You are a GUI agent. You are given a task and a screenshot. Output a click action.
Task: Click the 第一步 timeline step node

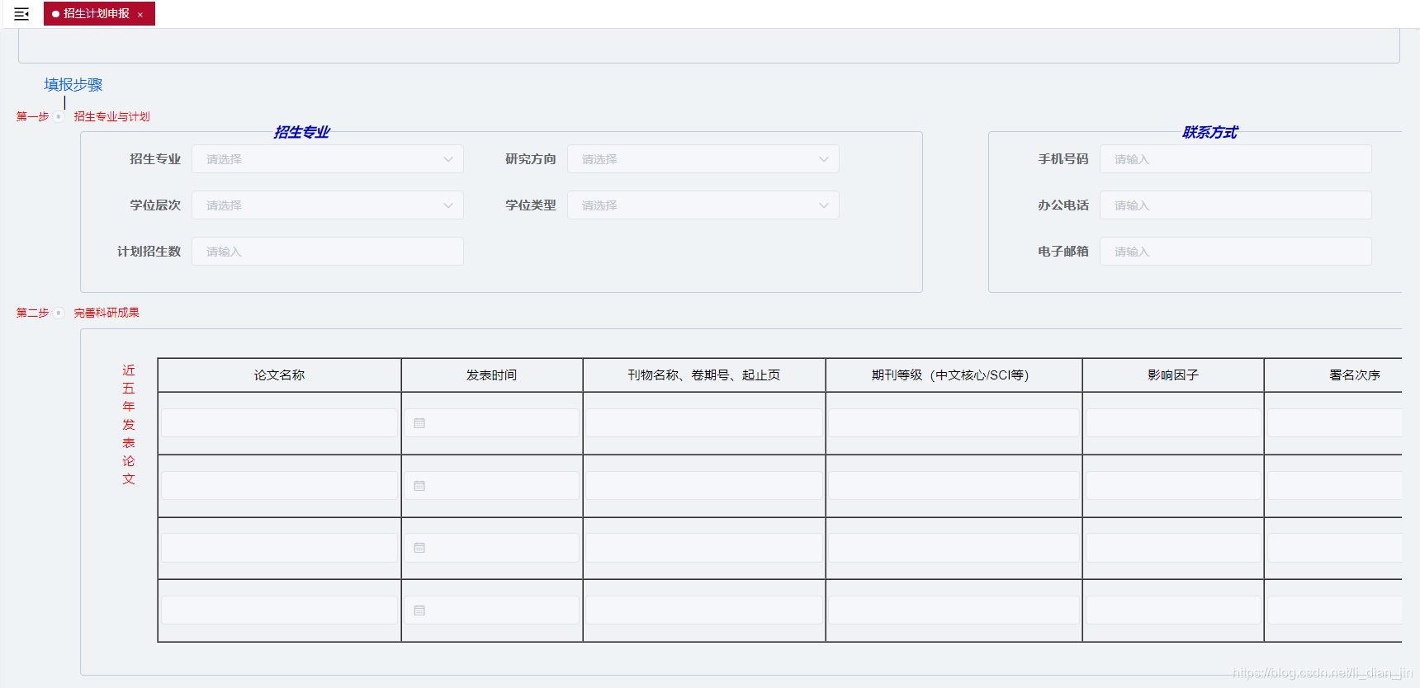pyautogui.click(x=59, y=116)
